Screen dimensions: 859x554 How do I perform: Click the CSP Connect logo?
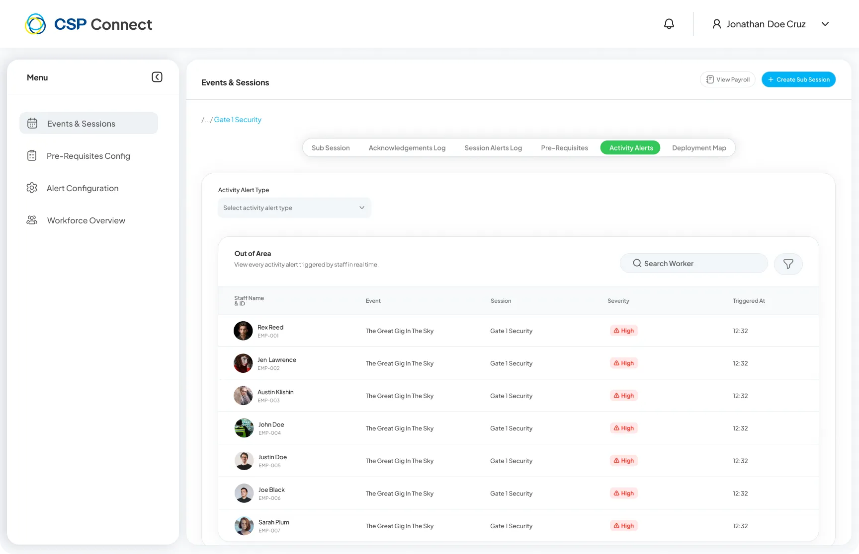pyautogui.click(x=88, y=24)
